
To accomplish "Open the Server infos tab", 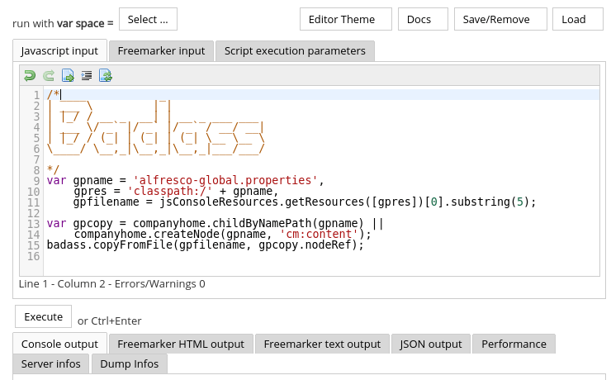I will [50, 363].
